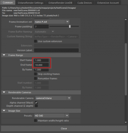Click the Frame padding value field

point(41,27)
